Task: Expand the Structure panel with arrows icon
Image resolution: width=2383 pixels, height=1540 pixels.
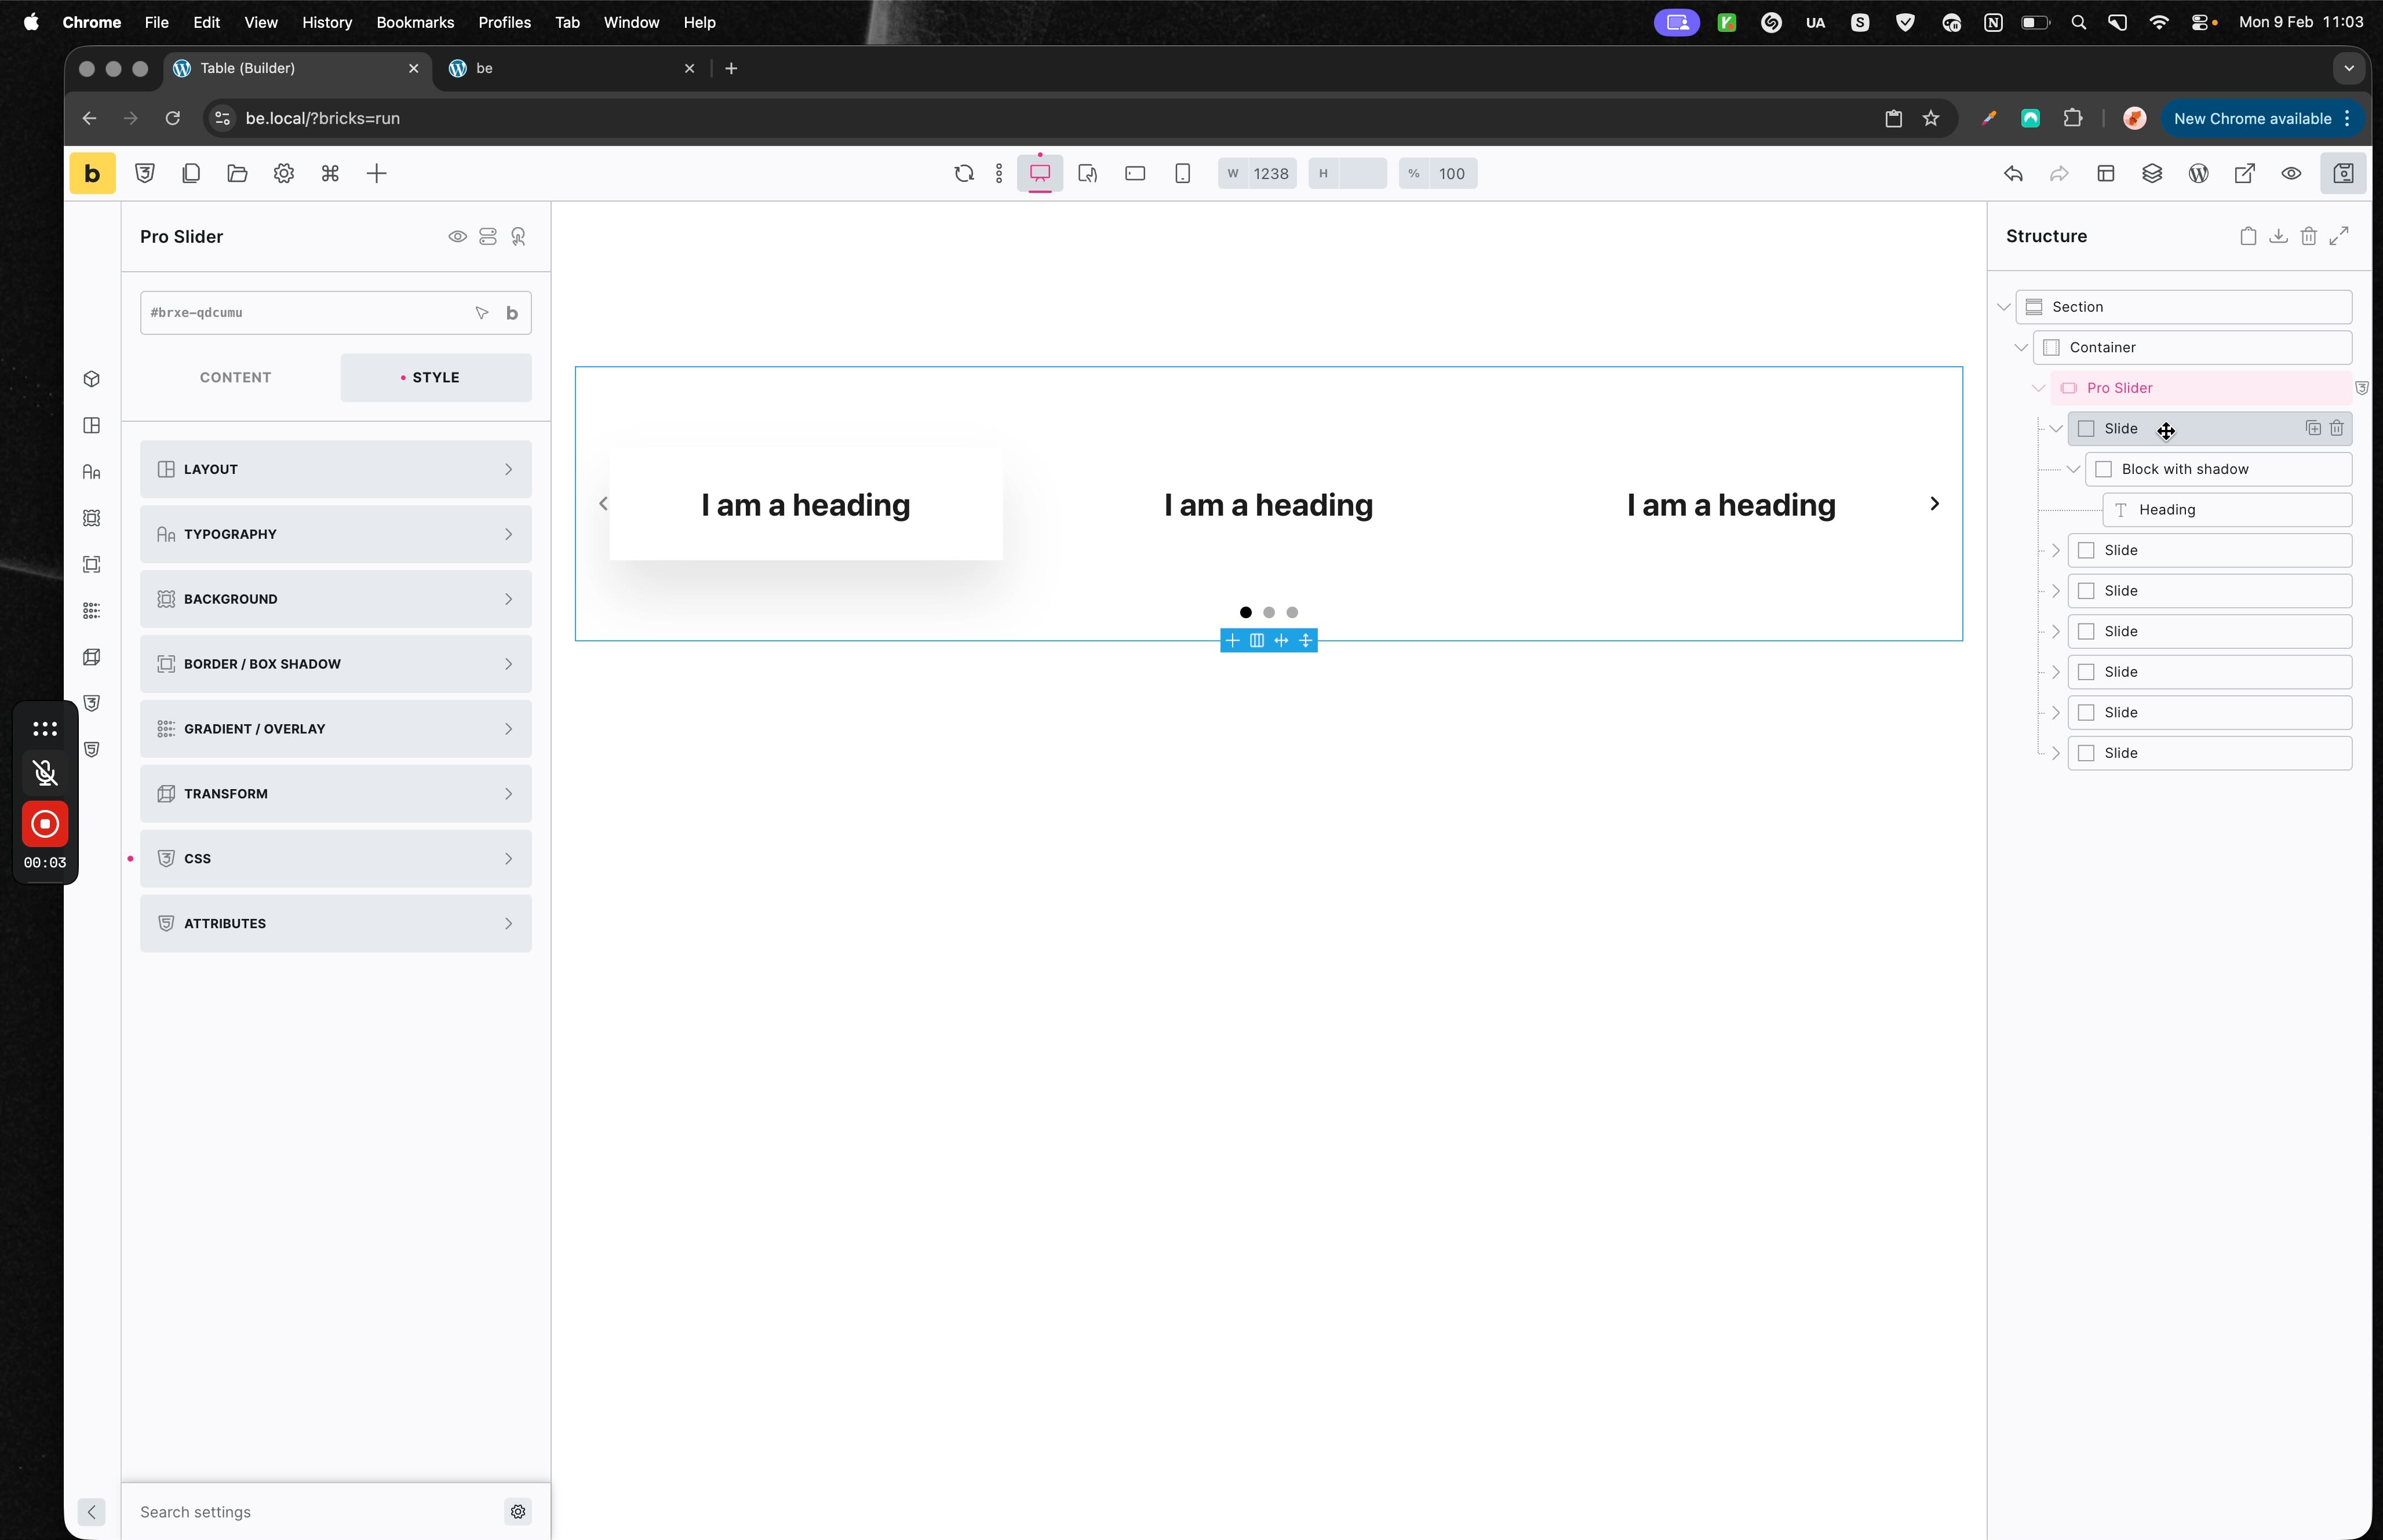Action: 2339,237
